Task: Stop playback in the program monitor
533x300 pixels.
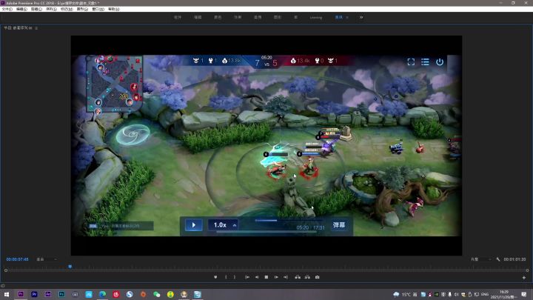Action: [x=266, y=277]
